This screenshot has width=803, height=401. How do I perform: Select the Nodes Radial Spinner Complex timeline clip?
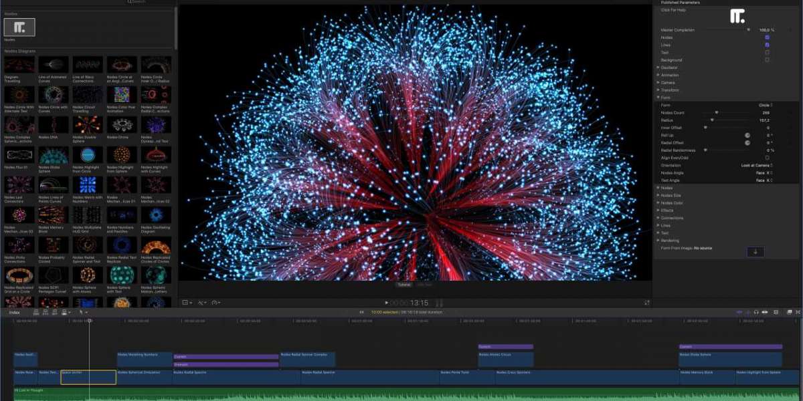click(x=307, y=360)
